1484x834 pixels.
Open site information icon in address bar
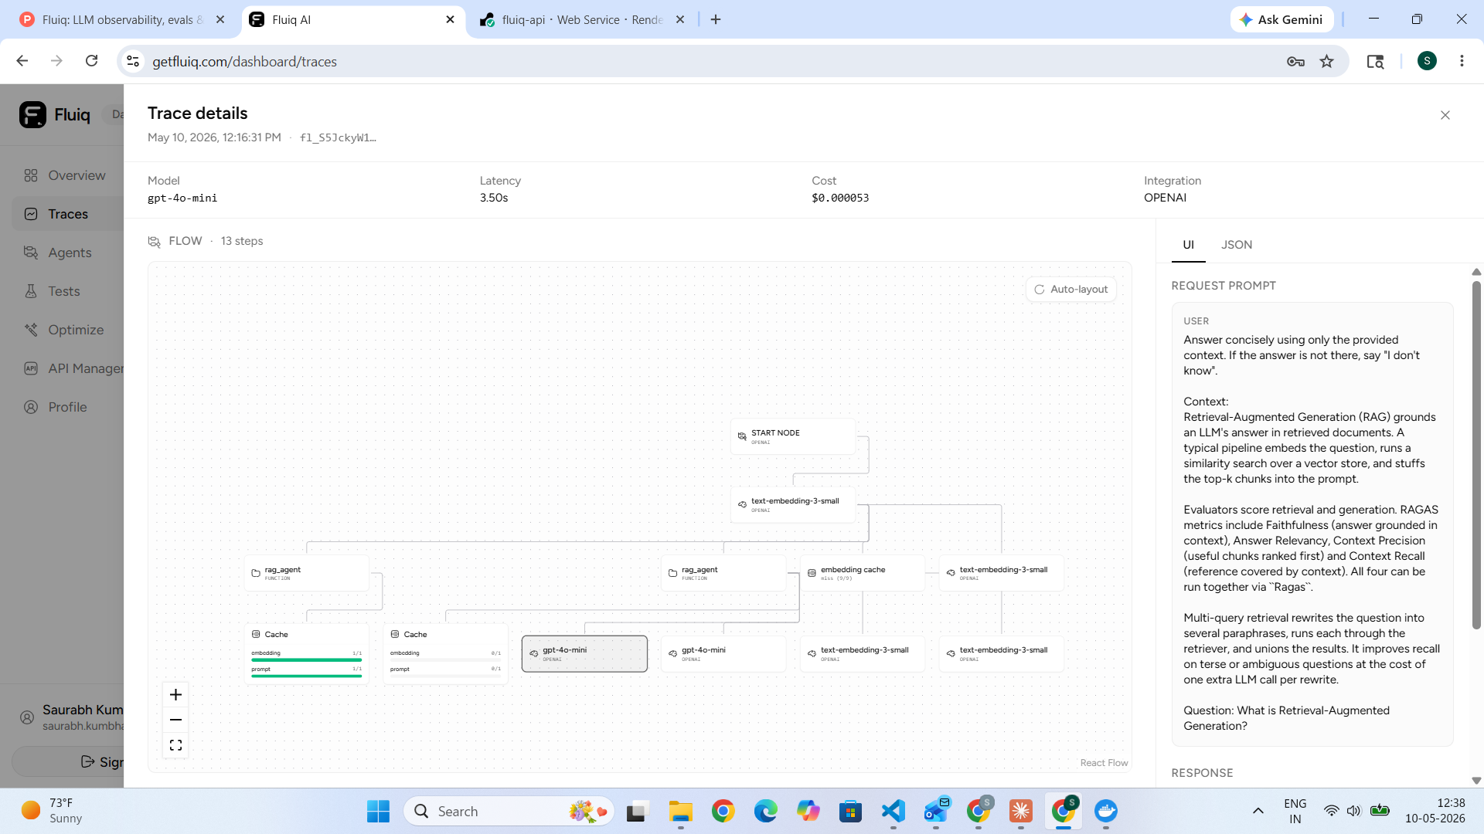pos(133,61)
